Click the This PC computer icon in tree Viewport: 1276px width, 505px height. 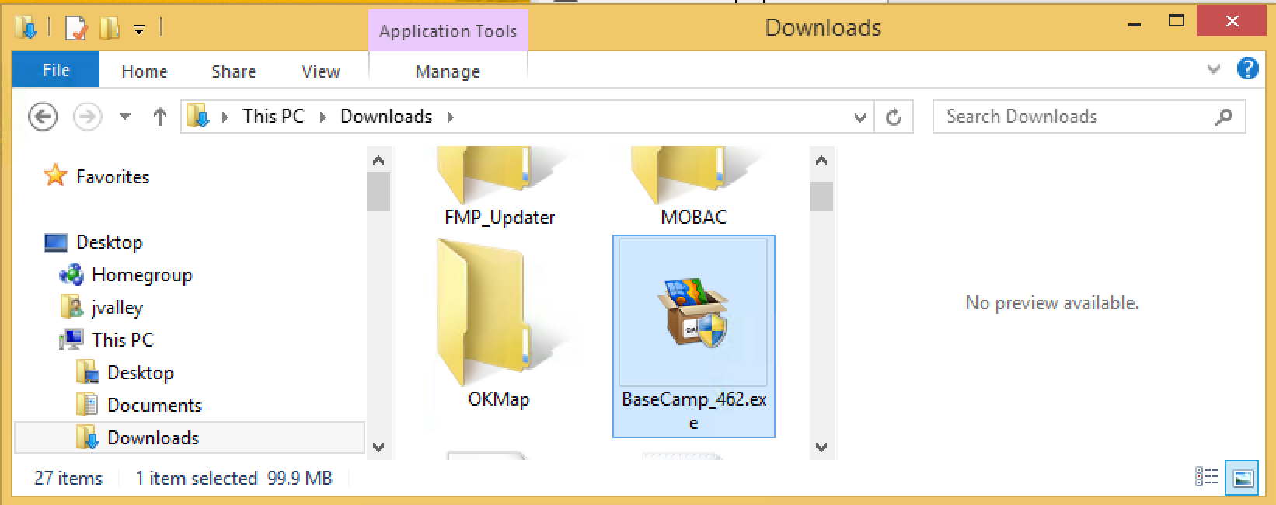(71, 340)
